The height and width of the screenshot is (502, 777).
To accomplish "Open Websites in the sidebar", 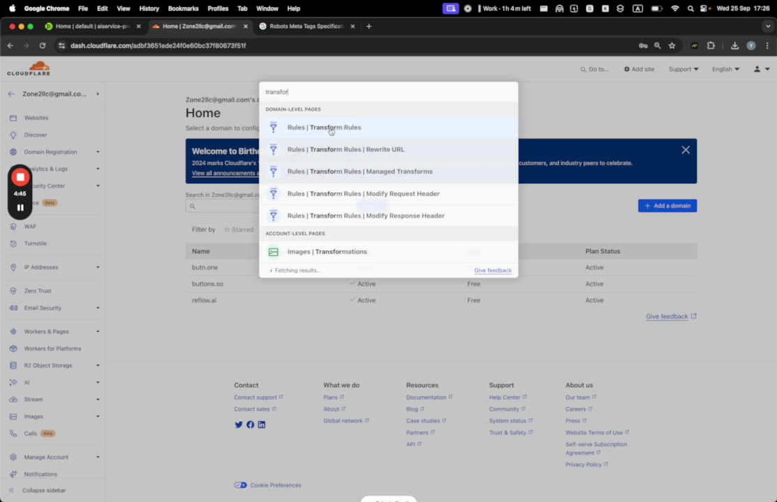I will pos(36,118).
